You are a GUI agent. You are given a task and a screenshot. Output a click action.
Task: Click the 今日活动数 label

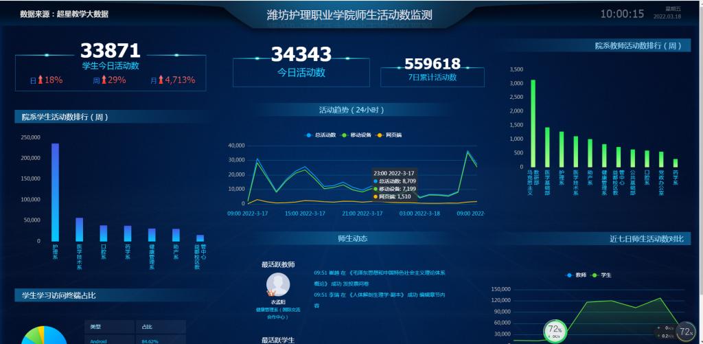pyautogui.click(x=301, y=73)
